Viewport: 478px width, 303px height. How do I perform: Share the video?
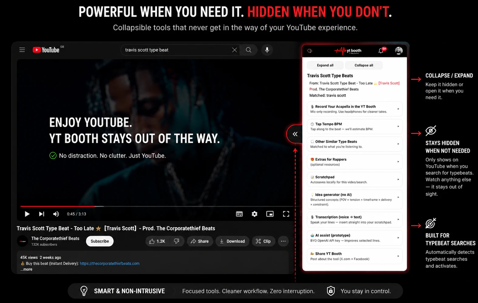[200, 241]
